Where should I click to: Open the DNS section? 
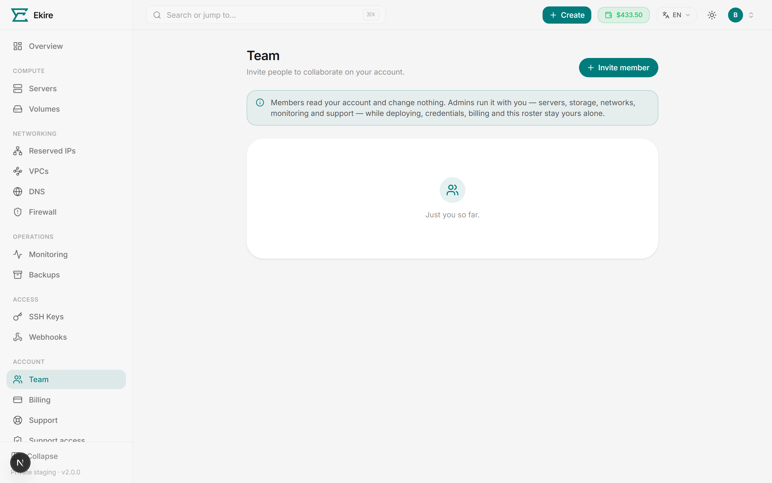66,192
